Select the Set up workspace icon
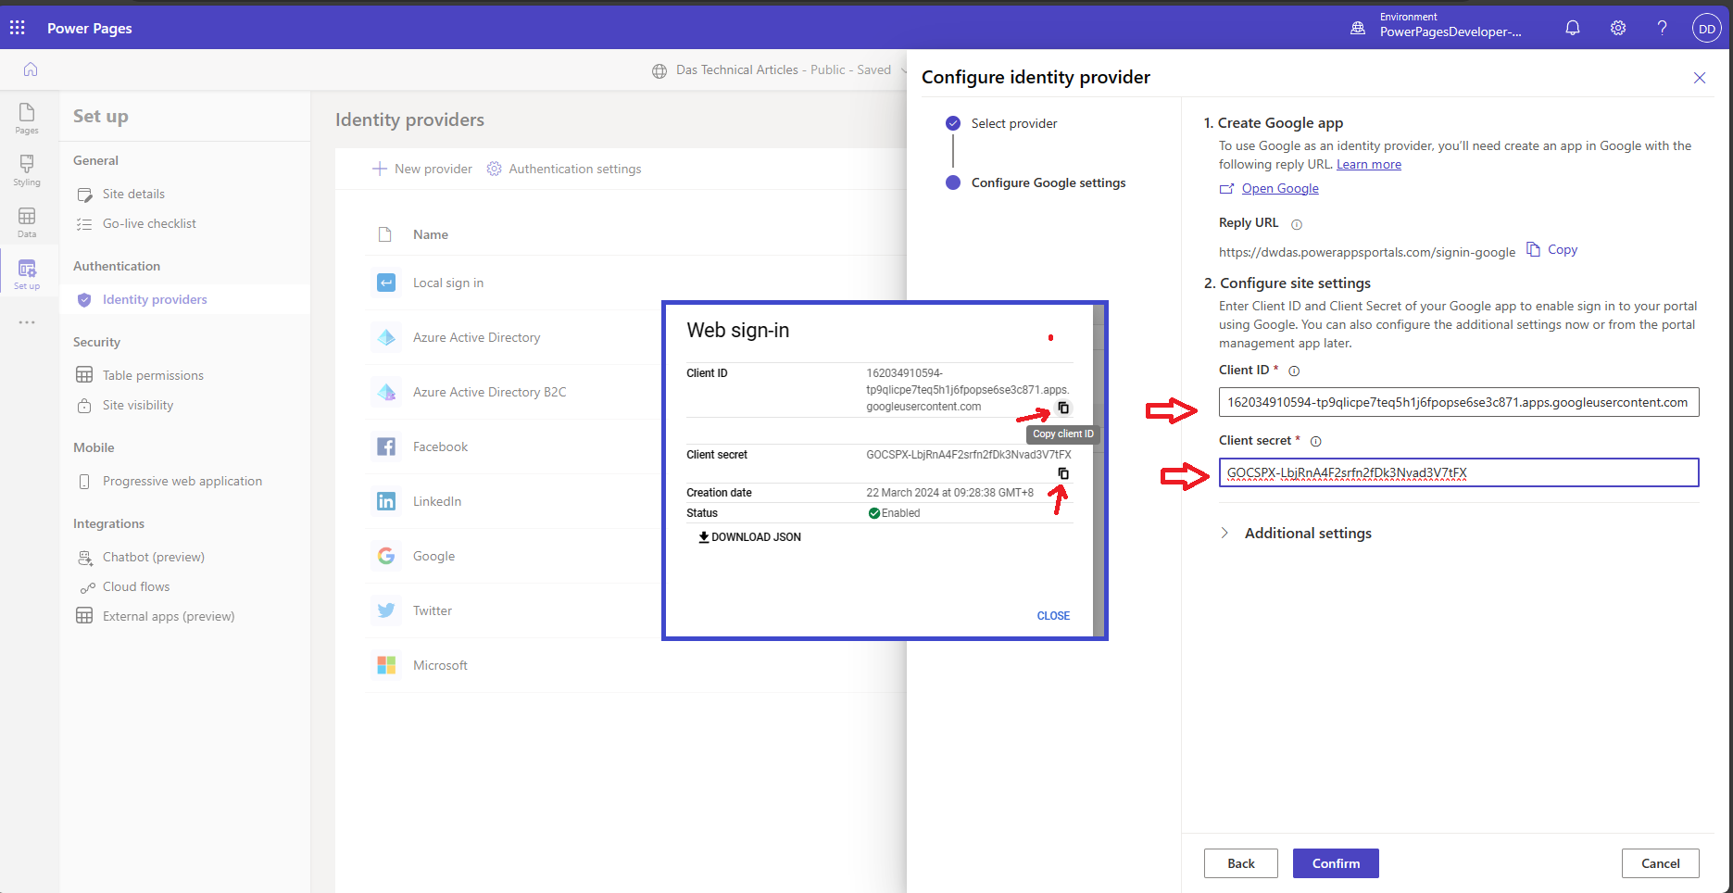The height and width of the screenshot is (893, 1733). tap(27, 274)
